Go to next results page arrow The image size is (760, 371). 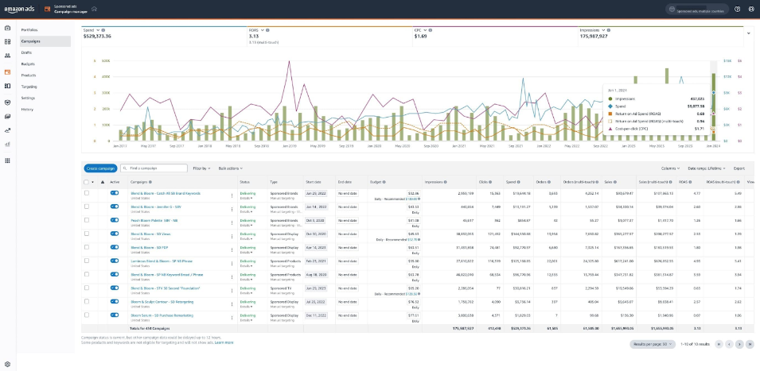point(739,345)
